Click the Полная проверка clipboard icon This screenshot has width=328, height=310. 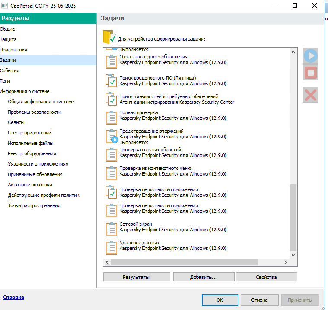[x=112, y=118]
